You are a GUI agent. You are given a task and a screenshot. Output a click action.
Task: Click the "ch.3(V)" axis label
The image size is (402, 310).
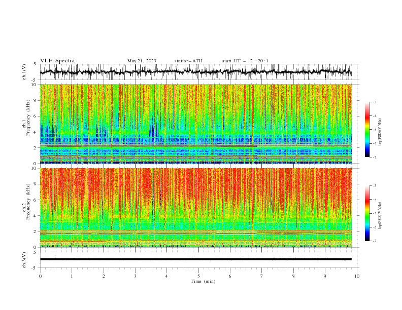click(24, 260)
